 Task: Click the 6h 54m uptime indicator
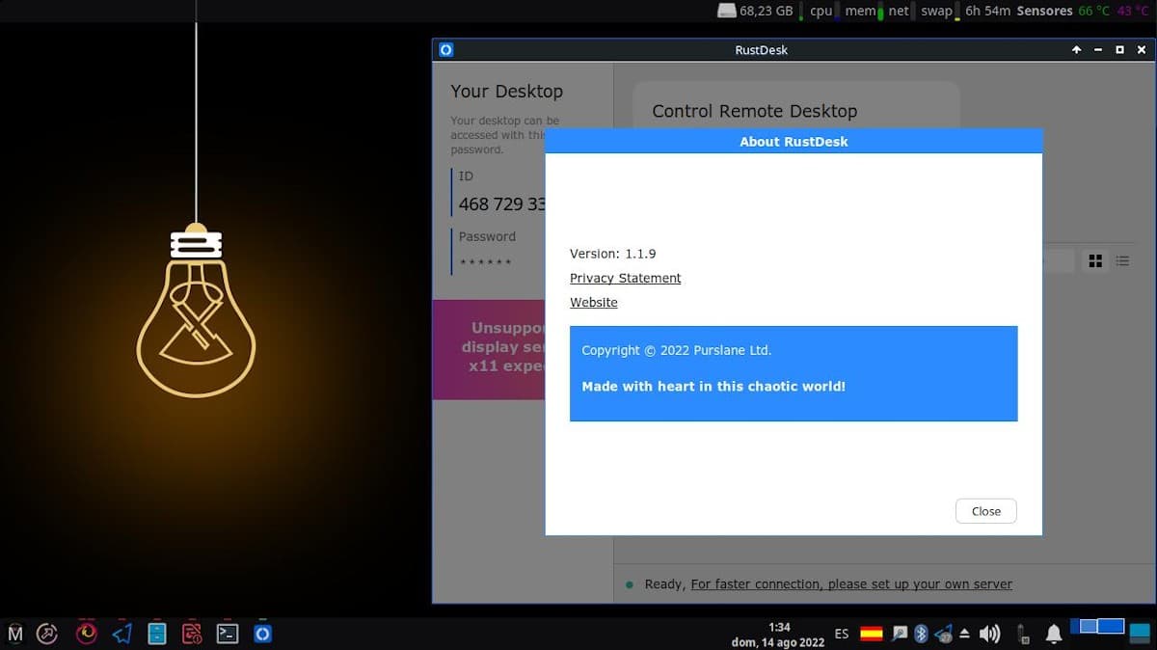pos(987,11)
